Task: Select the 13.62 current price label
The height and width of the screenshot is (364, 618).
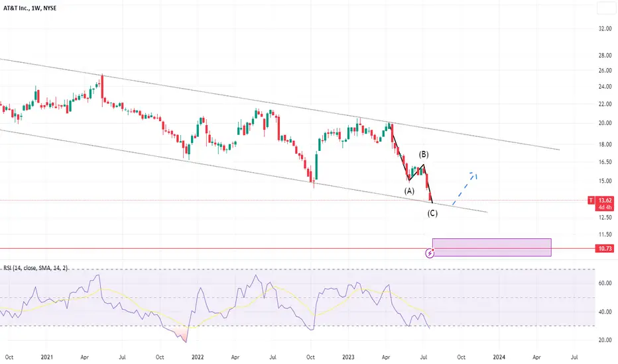Action: [605, 201]
